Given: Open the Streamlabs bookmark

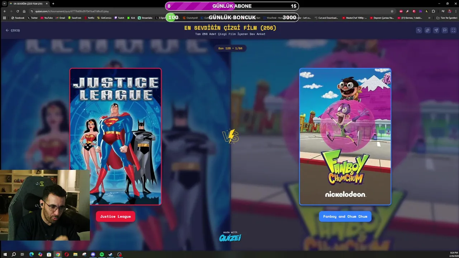Looking at the screenshot, I should 145,18.
